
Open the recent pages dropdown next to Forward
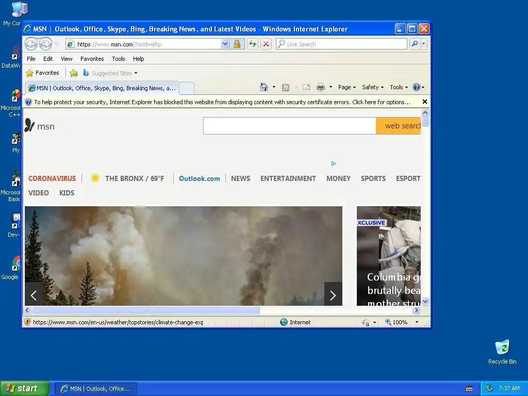coord(57,44)
